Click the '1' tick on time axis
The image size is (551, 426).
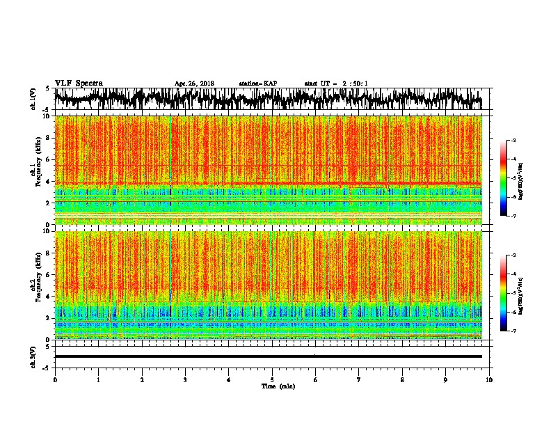pos(98,380)
